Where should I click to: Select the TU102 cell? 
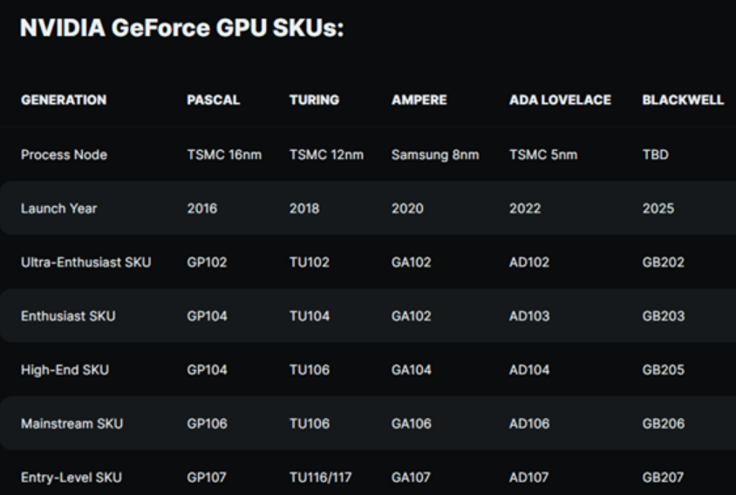point(310,262)
